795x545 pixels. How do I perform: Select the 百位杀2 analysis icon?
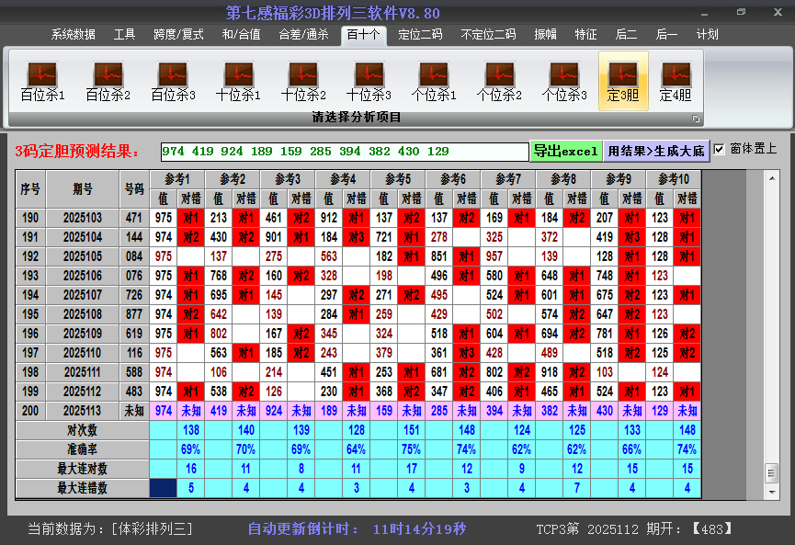coord(108,82)
